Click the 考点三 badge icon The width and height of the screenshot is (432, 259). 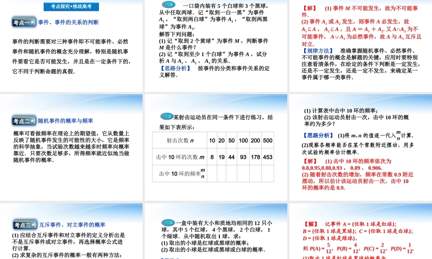(25, 225)
